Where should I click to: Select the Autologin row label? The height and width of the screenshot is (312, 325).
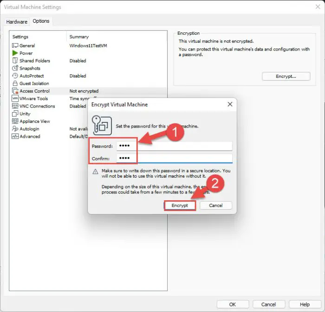click(29, 129)
